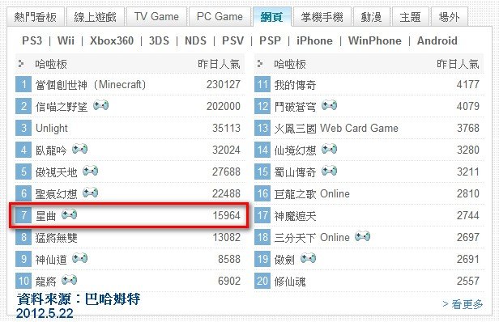The image size is (499, 322).
Task: Click gamepad icon next to 信喵之野望
Action: (x=101, y=105)
